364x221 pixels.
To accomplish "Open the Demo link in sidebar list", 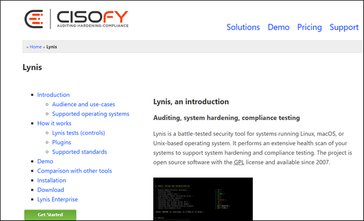I will coord(45,161).
